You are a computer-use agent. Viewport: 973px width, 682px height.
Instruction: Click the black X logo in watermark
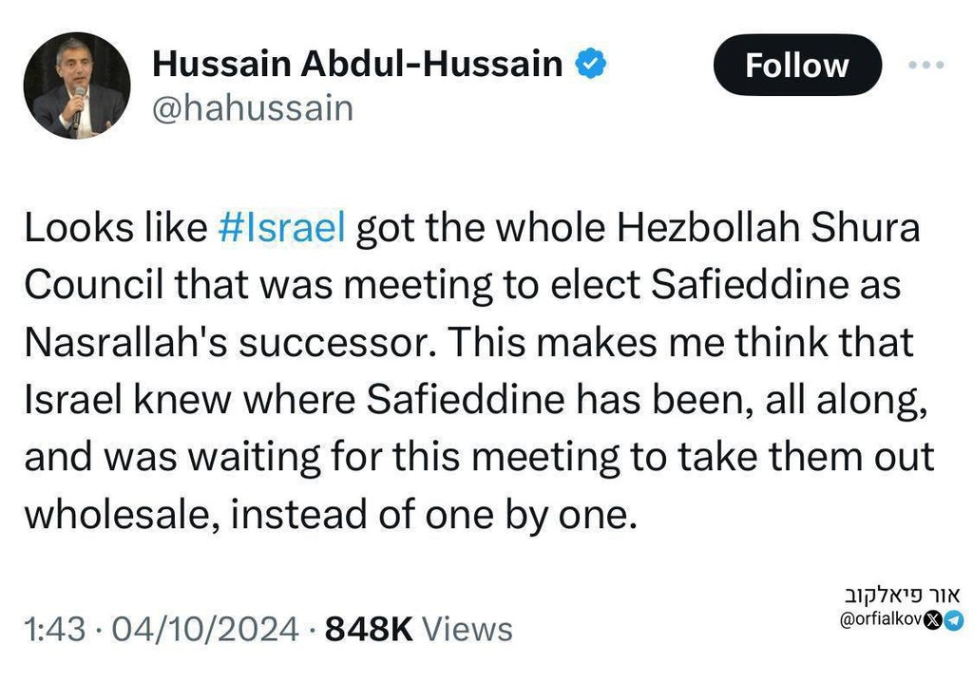[x=933, y=620]
